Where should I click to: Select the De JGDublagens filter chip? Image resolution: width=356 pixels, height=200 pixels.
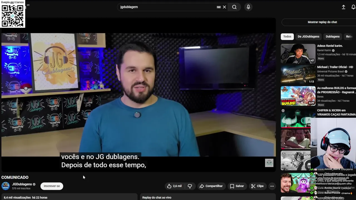point(308,36)
